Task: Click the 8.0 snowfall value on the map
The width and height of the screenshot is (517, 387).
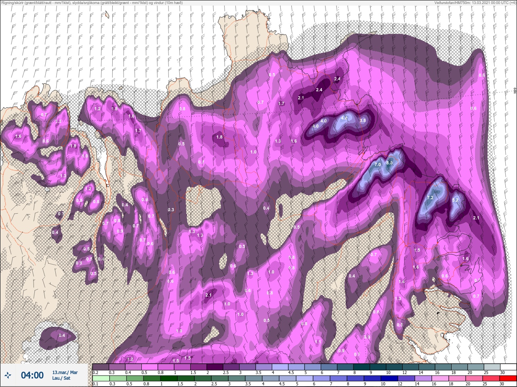Action: (389, 163)
